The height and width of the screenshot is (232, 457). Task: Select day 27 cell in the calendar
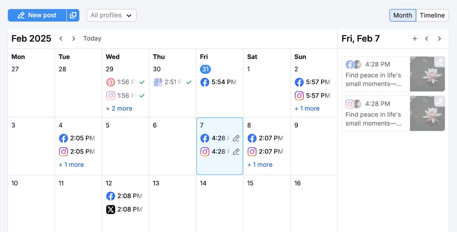[x=31, y=83]
